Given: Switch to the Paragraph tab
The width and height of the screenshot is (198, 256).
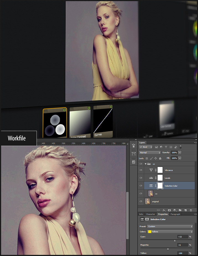Looking at the screenshot, I should (x=175, y=214).
